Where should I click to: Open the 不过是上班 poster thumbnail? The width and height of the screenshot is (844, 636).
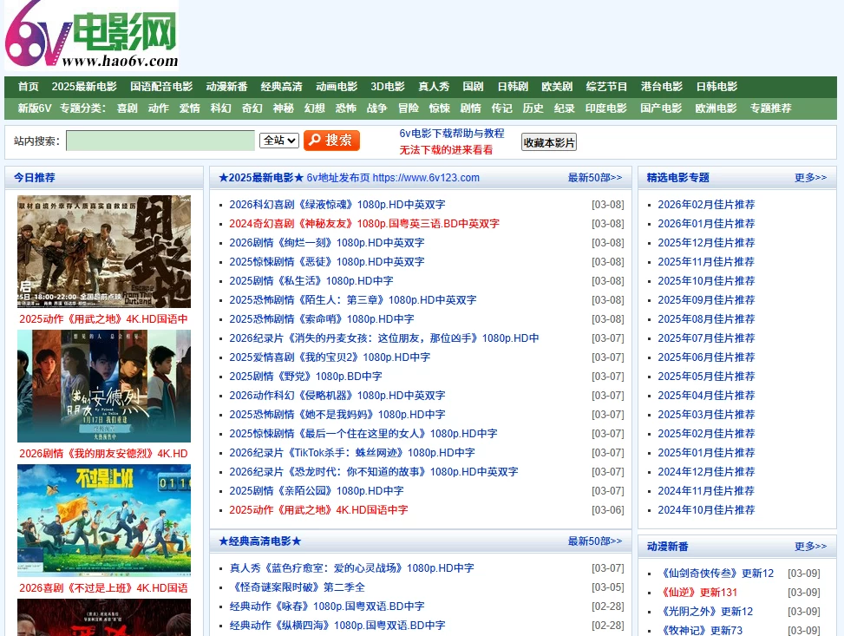pyautogui.click(x=104, y=521)
